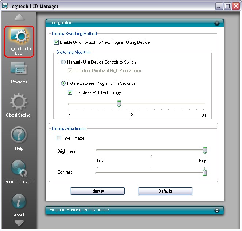Click the Defaults button
242x231 pixels.
(165, 191)
